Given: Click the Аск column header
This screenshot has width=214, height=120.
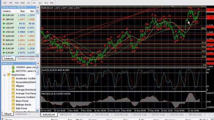Looking at the screenshot, I should tap(32, 11).
